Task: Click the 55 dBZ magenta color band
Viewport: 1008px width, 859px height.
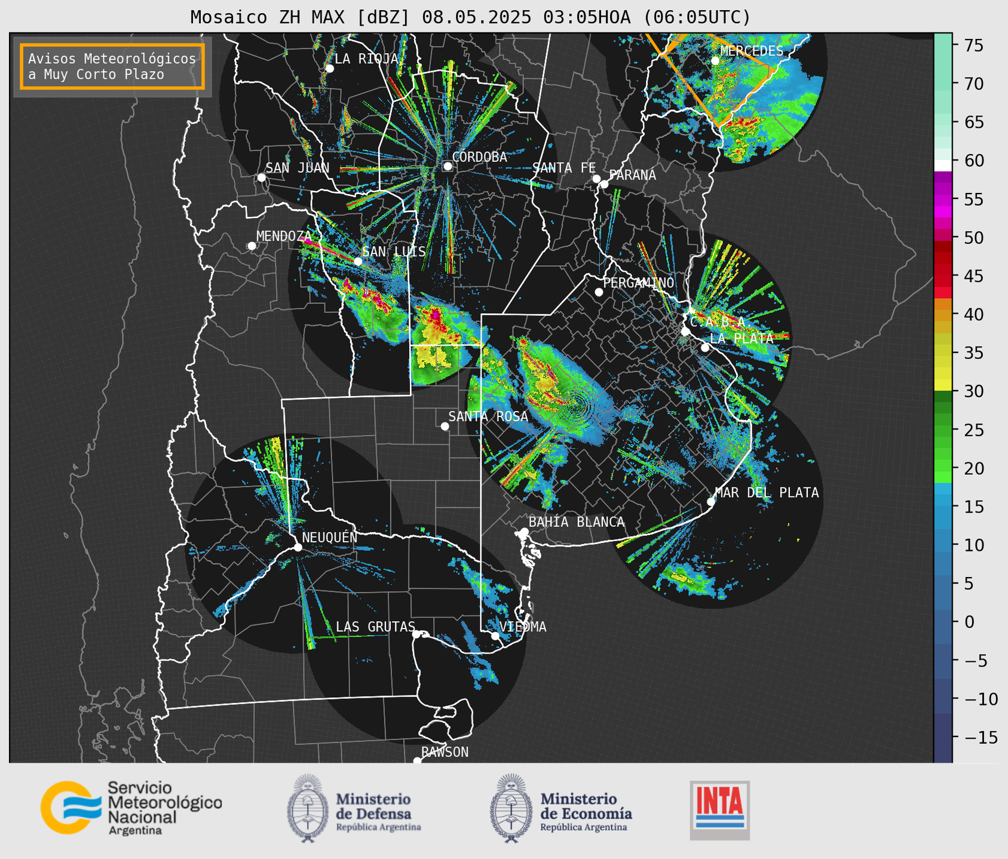Action: [943, 199]
